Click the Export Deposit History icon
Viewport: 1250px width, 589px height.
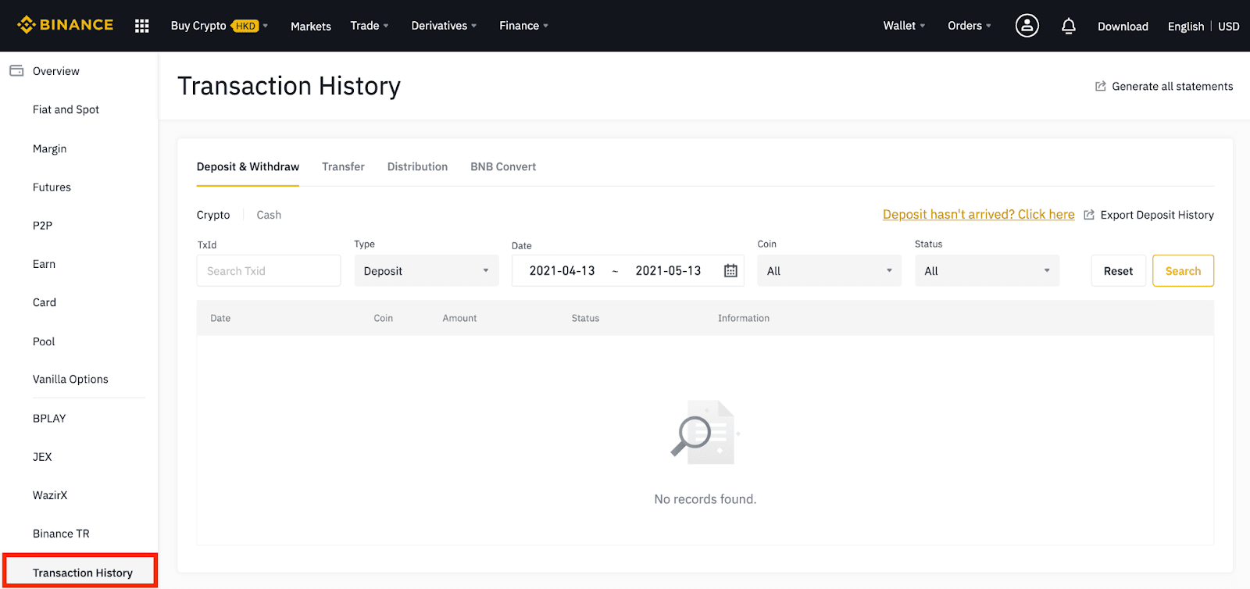[1089, 215]
